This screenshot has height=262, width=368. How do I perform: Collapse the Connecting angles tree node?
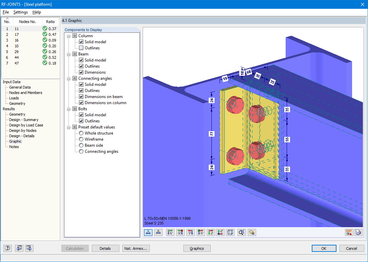pos(69,79)
